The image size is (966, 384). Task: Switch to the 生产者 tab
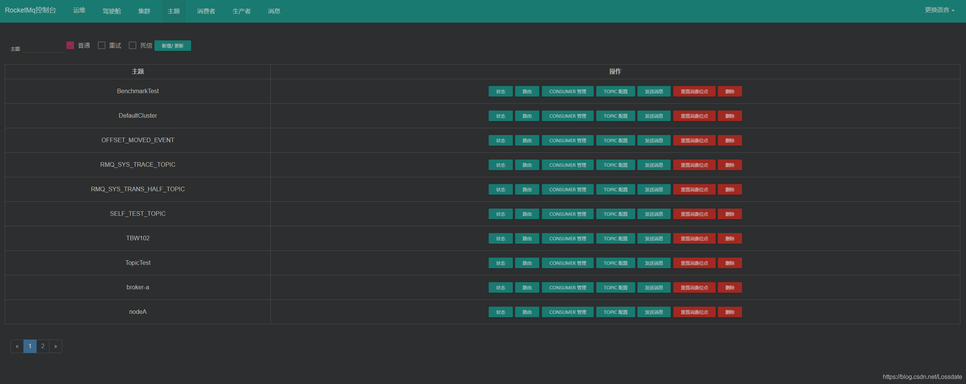[x=242, y=11]
